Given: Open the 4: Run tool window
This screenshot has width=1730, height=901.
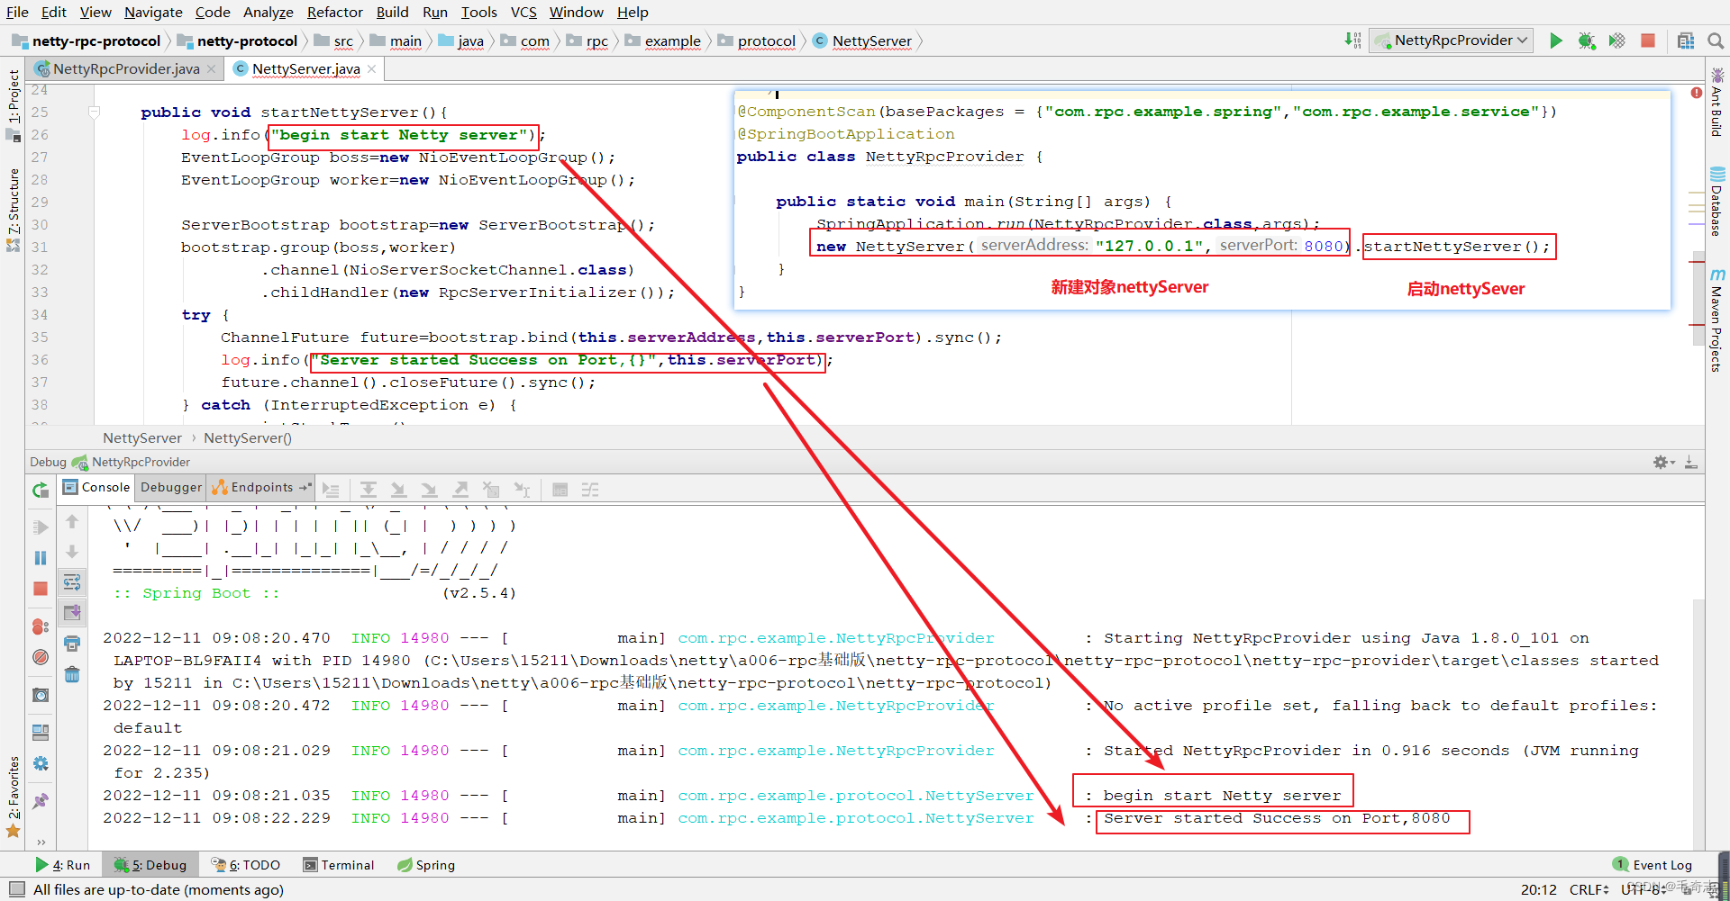Looking at the screenshot, I should point(62,865).
